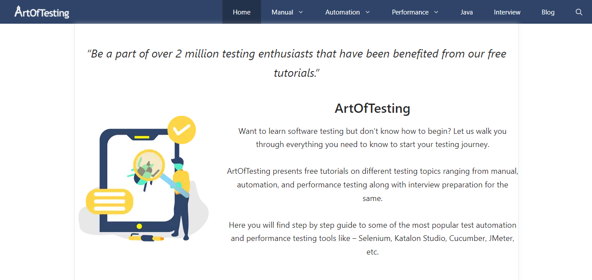Viewport: 592px width, 280px height.
Task: Expand the Manual dropdown arrow
Action: tap(301, 12)
